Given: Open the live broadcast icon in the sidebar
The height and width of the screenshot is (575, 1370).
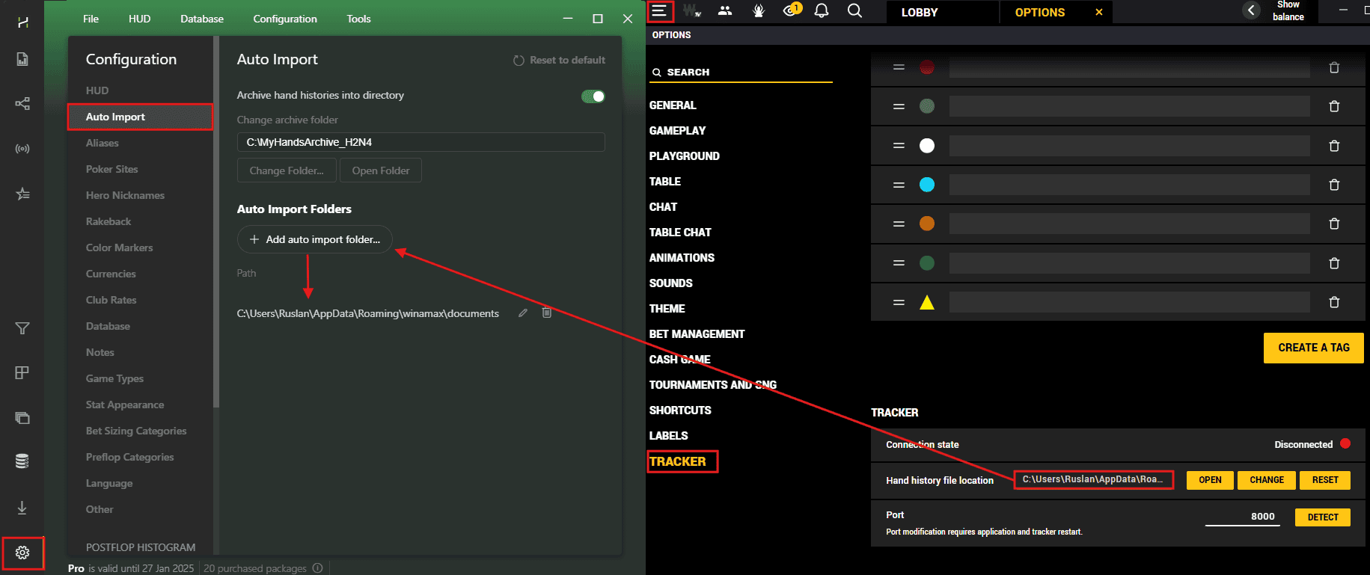Looking at the screenshot, I should [22, 149].
